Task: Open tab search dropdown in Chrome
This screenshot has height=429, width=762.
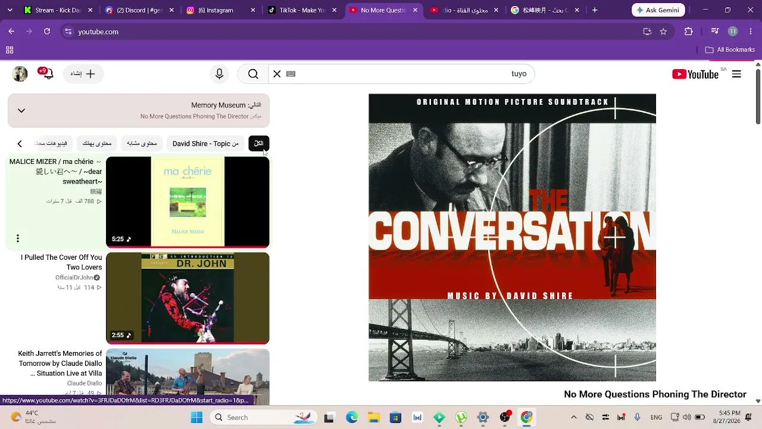Action: point(10,10)
